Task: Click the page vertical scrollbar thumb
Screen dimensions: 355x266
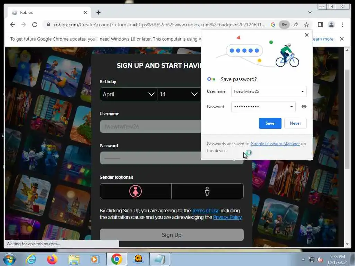Action: pos(347,119)
